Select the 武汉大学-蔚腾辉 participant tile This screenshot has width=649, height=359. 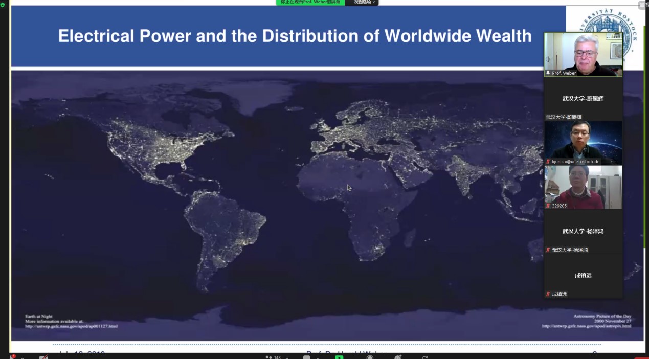[x=583, y=99]
